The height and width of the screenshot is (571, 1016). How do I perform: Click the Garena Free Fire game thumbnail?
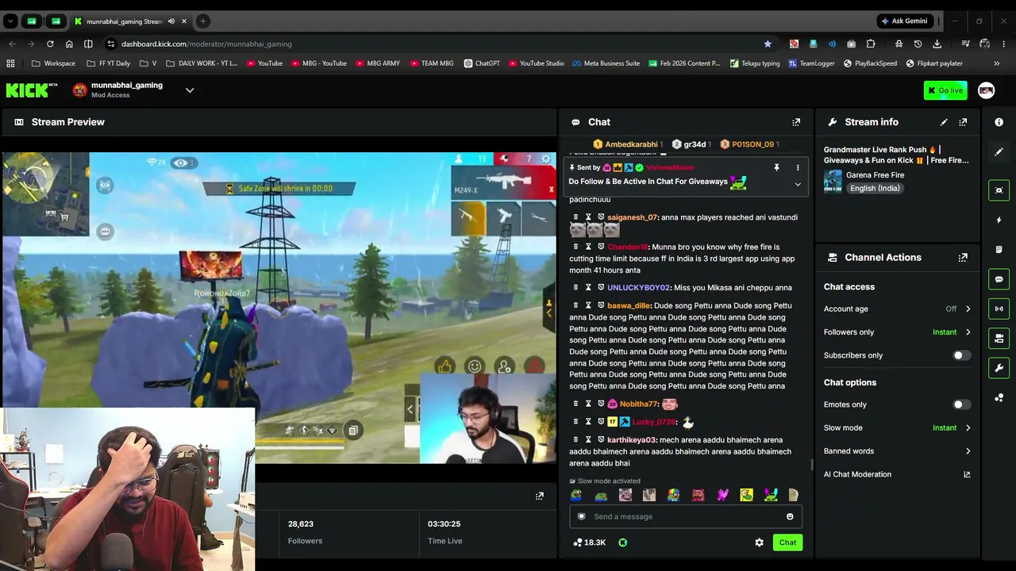coord(833,182)
